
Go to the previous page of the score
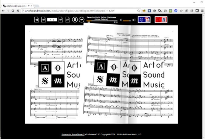(44, 20)
